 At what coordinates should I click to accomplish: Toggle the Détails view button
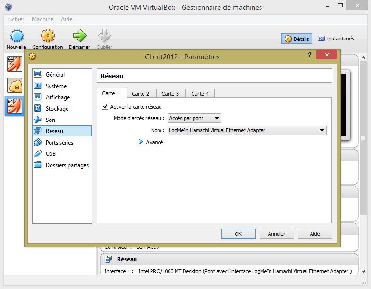297,39
